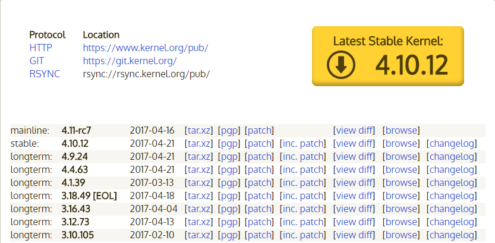Open pgp signature for stable 4.10.12
The height and width of the screenshot is (243, 495).
(x=229, y=143)
